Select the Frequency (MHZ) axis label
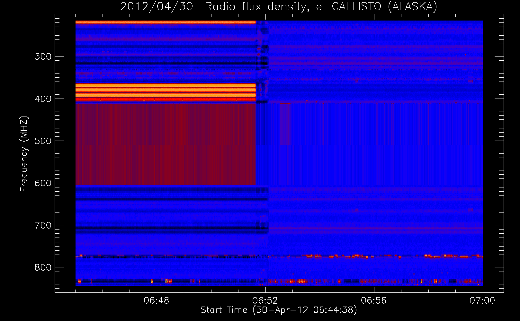 tap(24, 154)
